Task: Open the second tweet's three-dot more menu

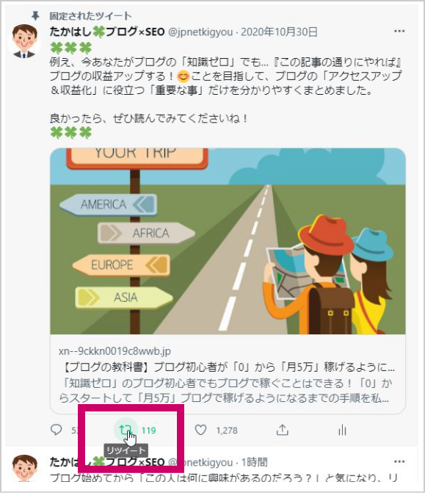Action: click(399, 461)
